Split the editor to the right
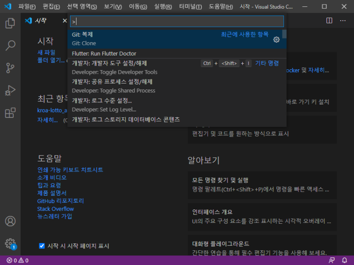 point(329,21)
